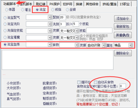Select the 炼器 radio option
The width and height of the screenshot is (138, 108).
coord(10,10)
